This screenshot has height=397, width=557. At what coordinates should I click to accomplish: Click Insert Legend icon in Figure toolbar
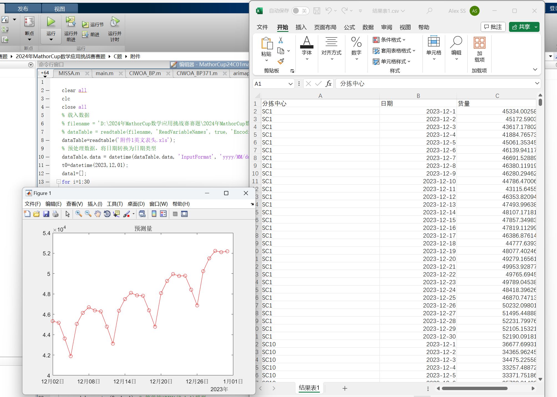coord(163,214)
